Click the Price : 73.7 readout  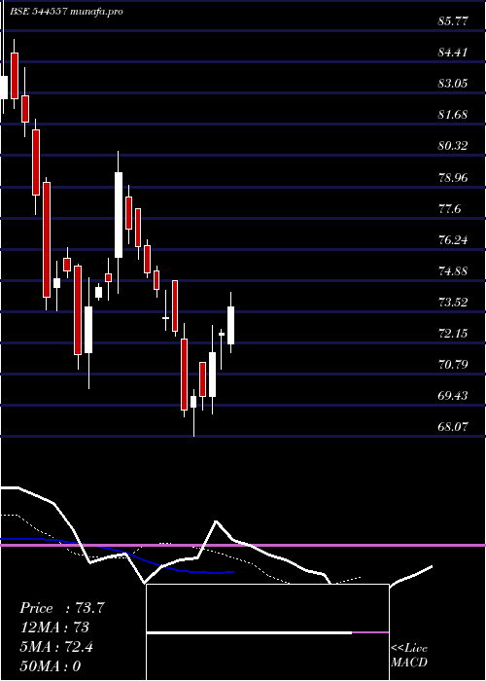pyautogui.click(x=62, y=608)
